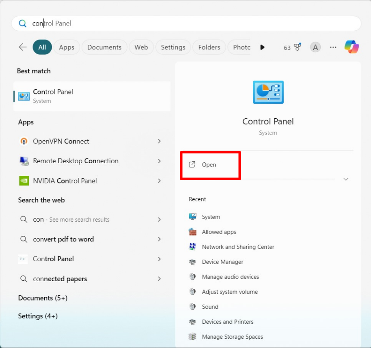Click the Control Panel icon in Best match
This screenshot has width=371, height=348.
tap(24, 96)
